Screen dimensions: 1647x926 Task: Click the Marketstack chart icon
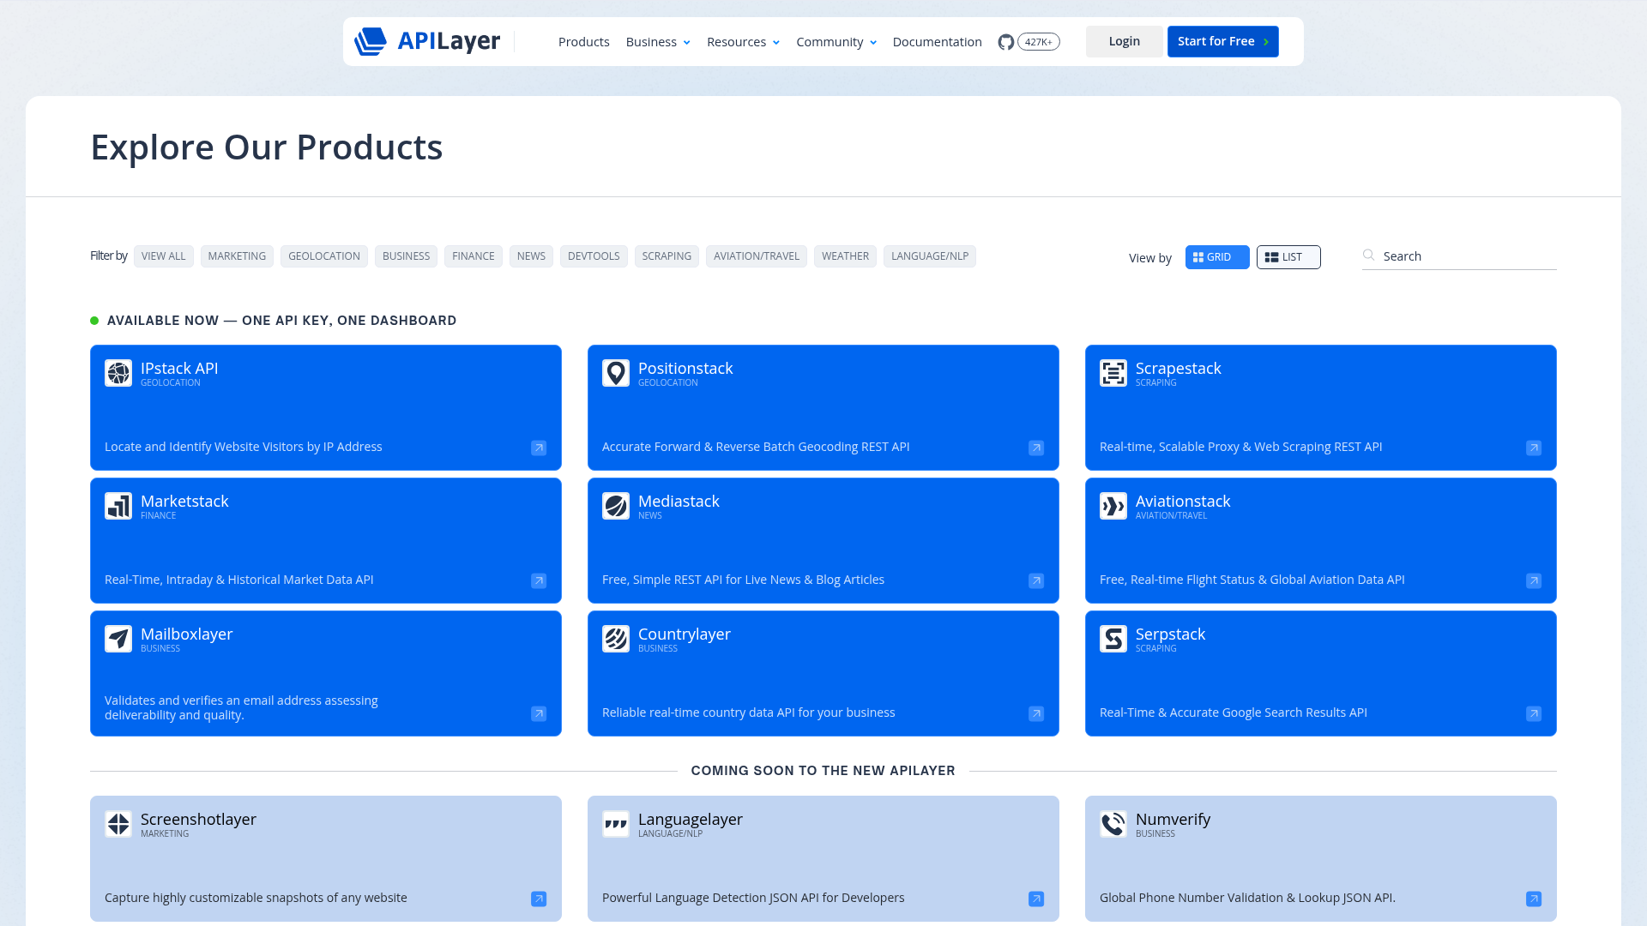tap(118, 506)
